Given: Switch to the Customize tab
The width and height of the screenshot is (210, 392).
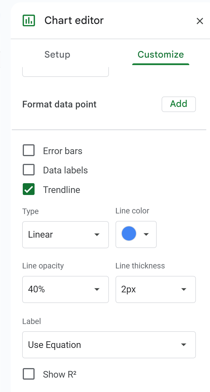Looking at the screenshot, I should coord(160,54).
